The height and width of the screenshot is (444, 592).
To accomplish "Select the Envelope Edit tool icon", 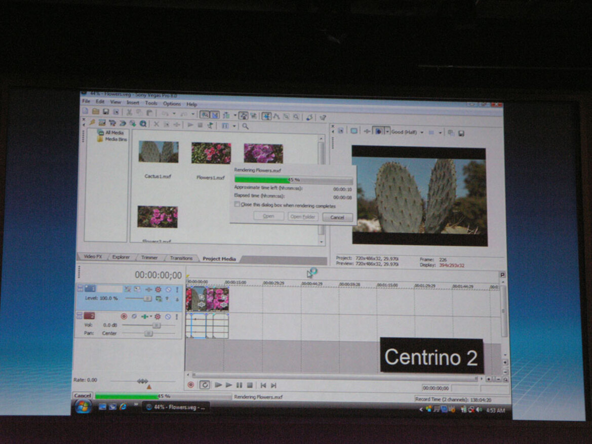I will 277,116.
